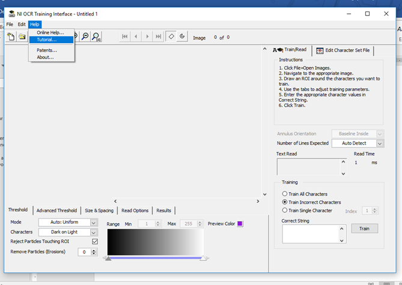This screenshot has width=402, height=285.
Task: Go to the next image
Action: [x=147, y=37]
